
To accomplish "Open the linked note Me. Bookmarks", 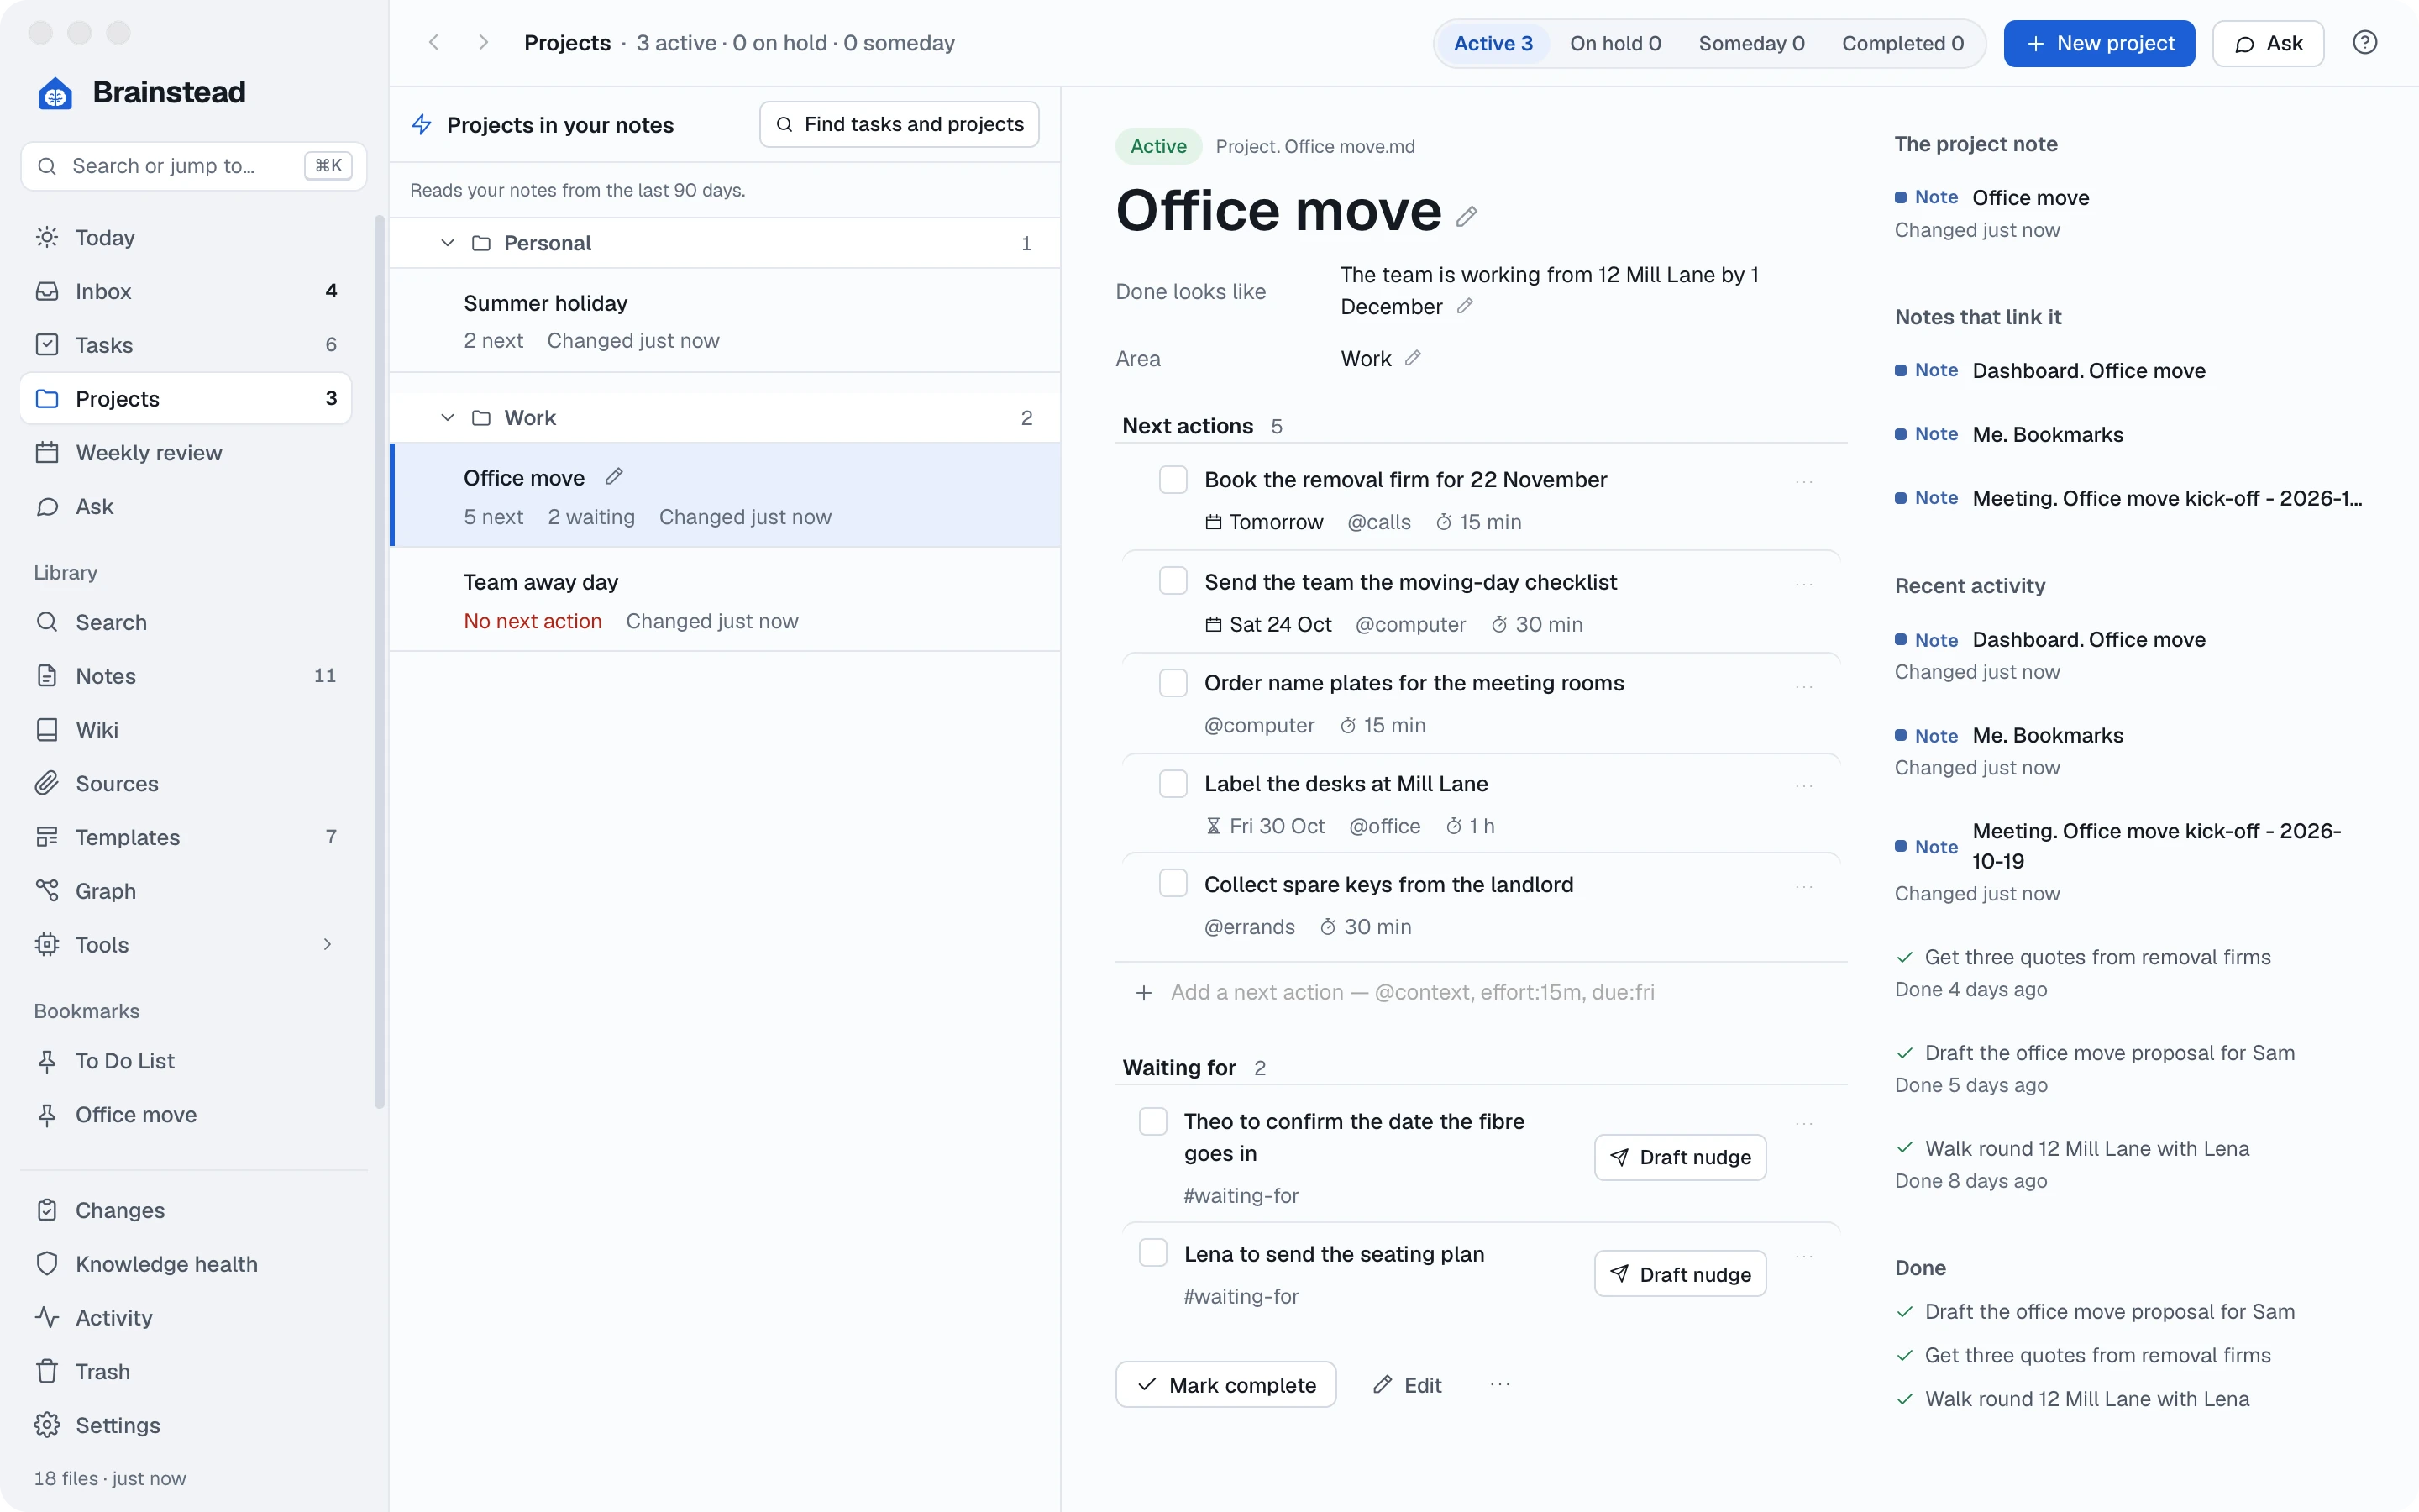I will (2047, 434).
